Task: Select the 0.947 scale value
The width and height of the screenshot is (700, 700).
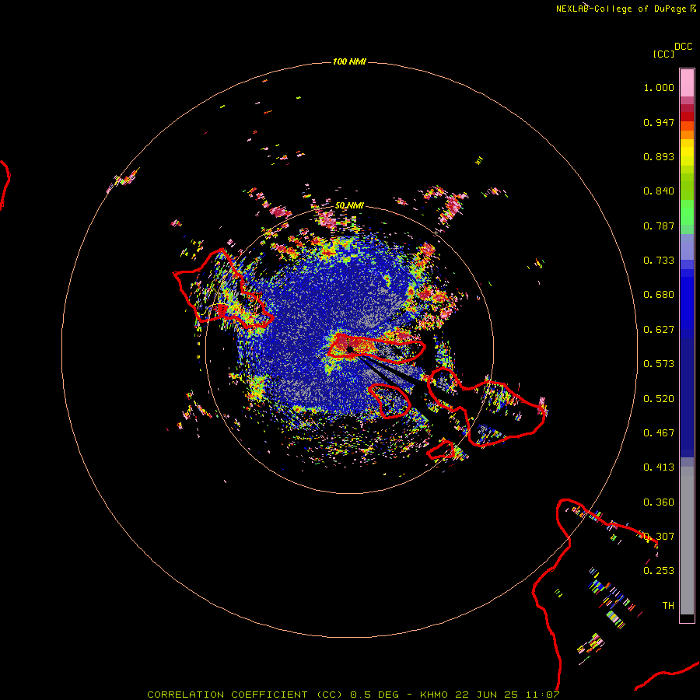Action: (659, 122)
